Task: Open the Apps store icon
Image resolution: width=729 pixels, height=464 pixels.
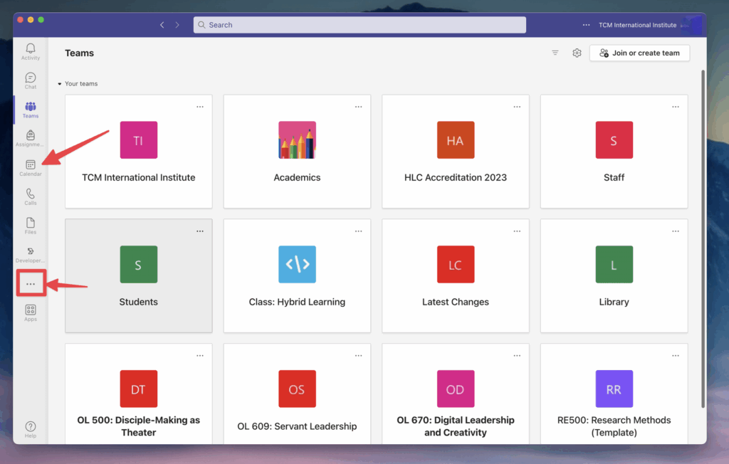Action: point(31,312)
